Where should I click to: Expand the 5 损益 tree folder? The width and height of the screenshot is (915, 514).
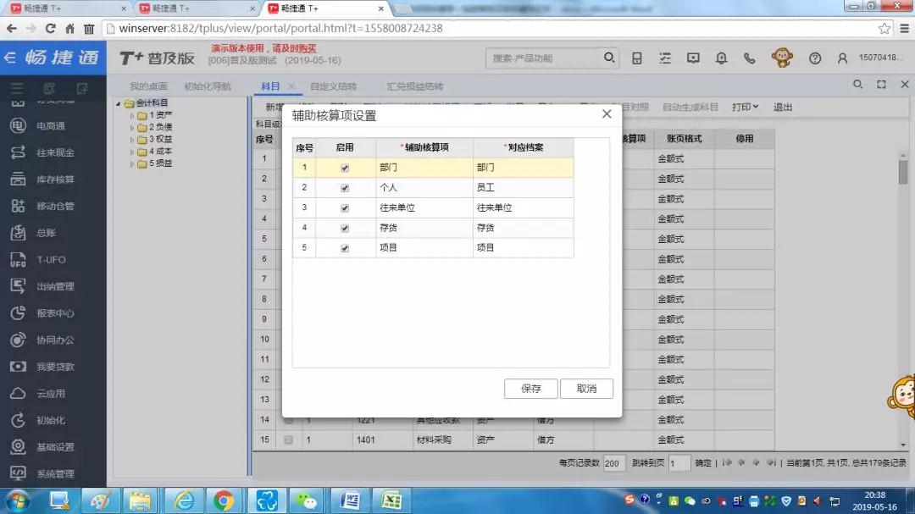click(x=132, y=163)
